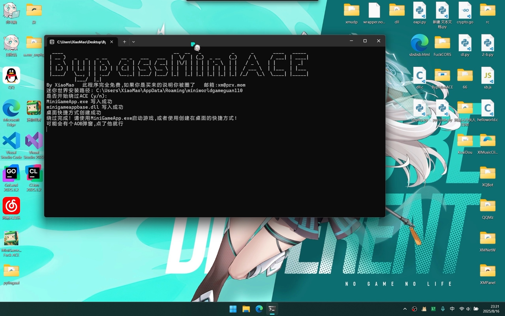Open 网易云音乐 desktop shortcut
Image resolution: width=505 pixels, height=316 pixels.
[x=11, y=208]
